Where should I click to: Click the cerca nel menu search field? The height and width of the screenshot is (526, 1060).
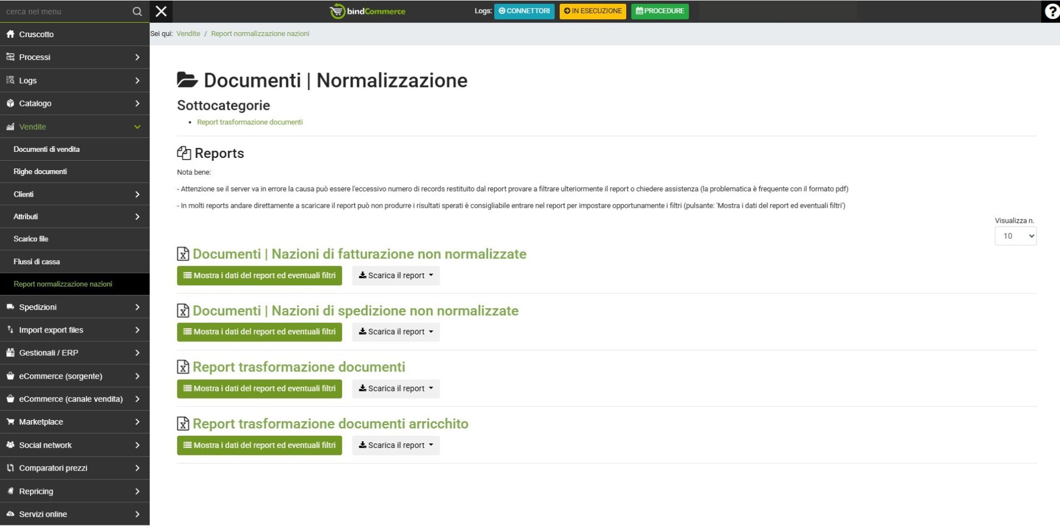[64, 12]
